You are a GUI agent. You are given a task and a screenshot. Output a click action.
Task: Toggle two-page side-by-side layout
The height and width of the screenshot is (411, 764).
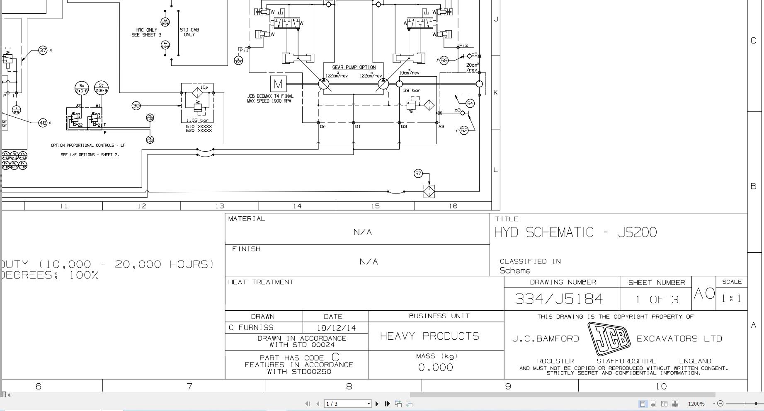[x=665, y=404]
